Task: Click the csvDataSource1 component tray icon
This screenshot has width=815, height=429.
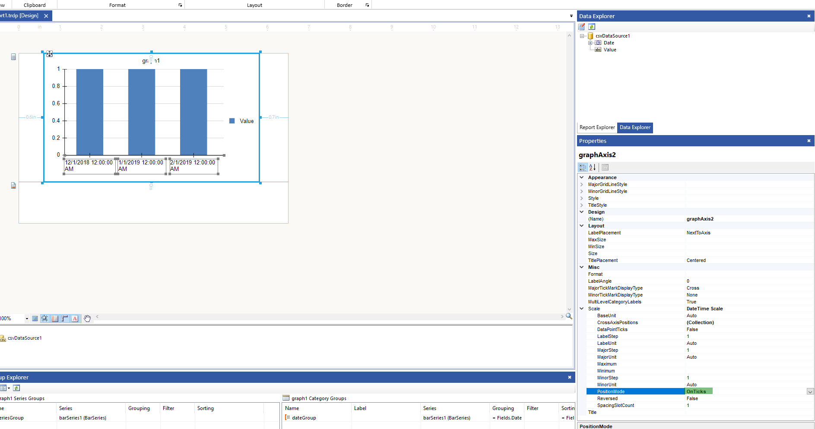Action: [3, 338]
